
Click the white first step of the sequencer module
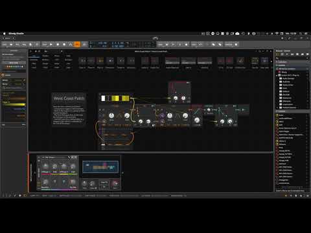(103, 98)
